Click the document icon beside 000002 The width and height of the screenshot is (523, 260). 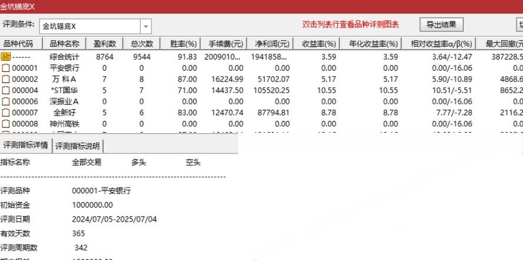pos(6,79)
